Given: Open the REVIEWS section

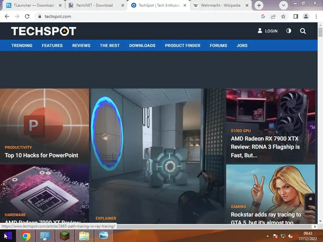Looking at the screenshot, I should (x=81, y=45).
